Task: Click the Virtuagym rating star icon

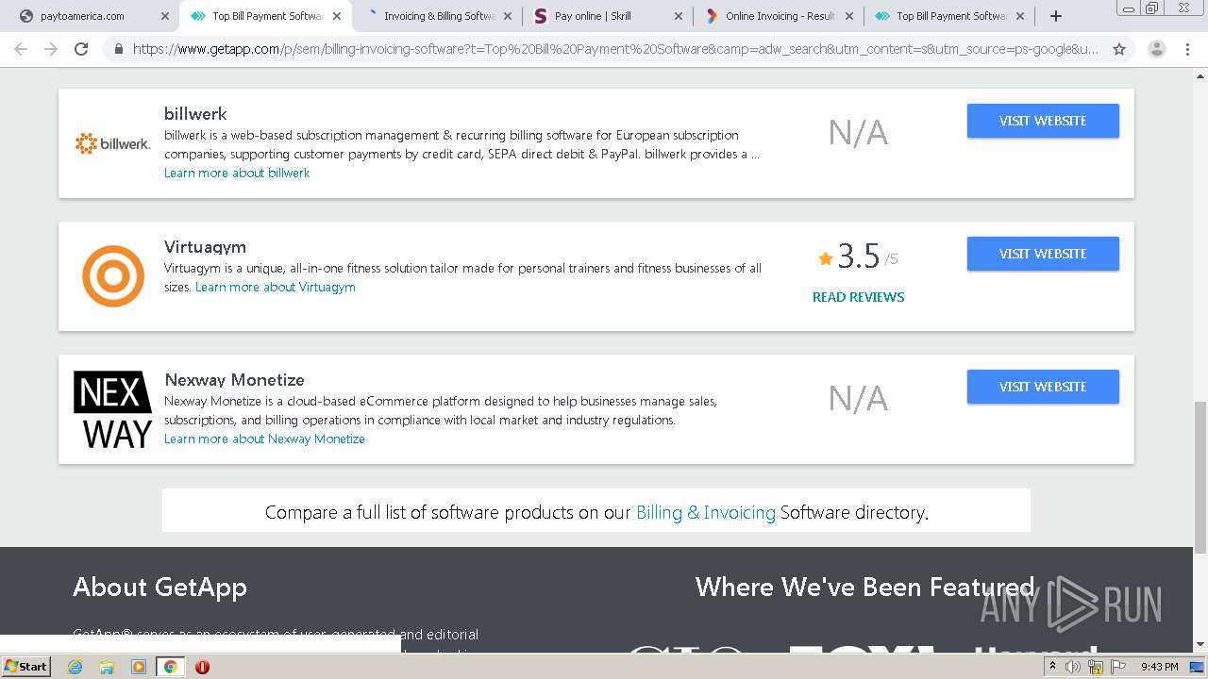Action: [x=826, y=257]
